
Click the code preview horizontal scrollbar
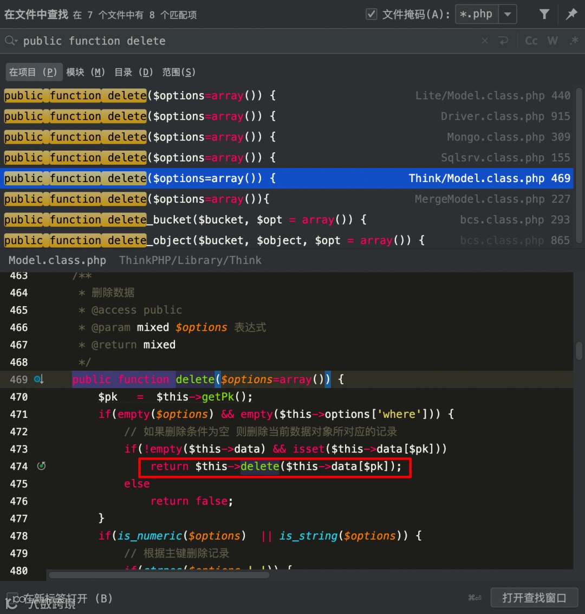[x=159, y=575]
